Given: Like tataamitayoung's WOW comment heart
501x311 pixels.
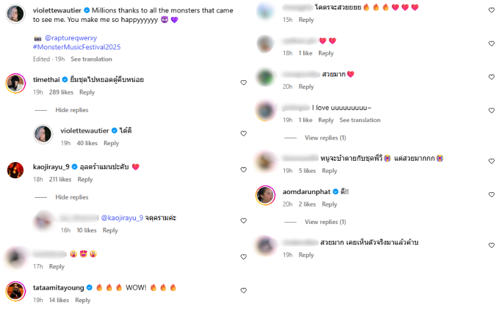Looking at the screenshot, I should 244,290.
